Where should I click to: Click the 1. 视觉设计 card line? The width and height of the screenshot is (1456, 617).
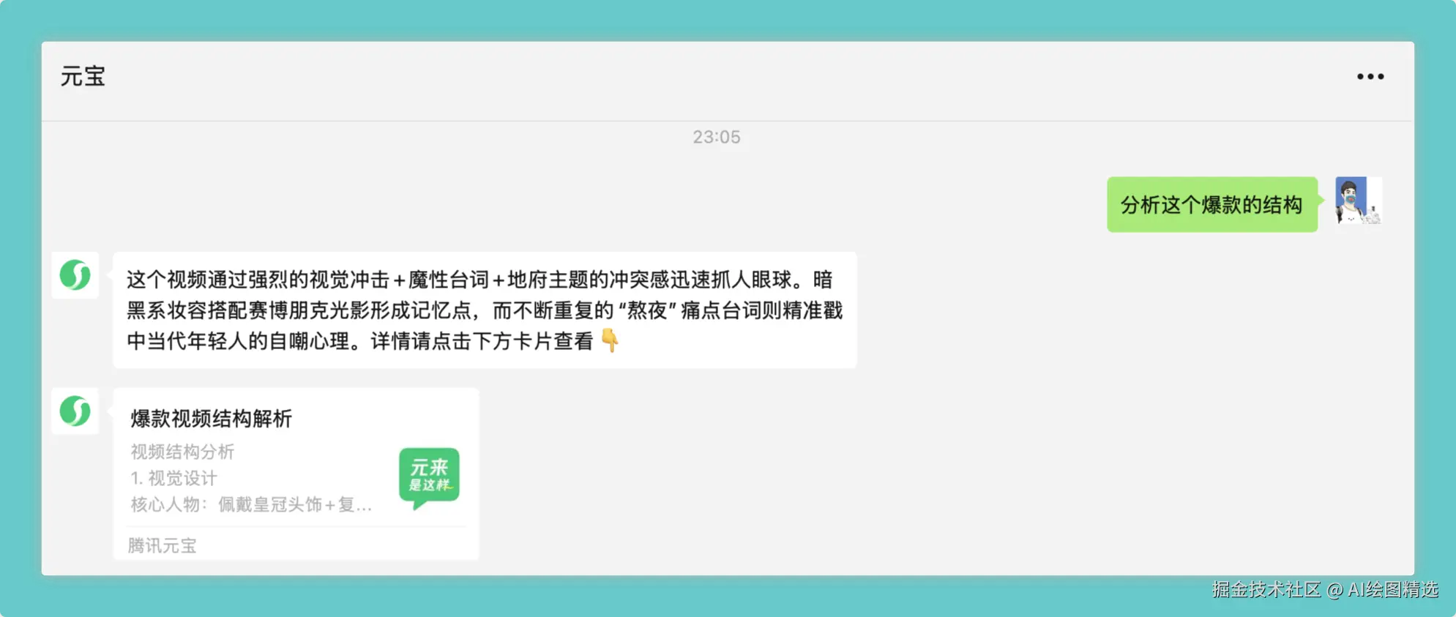point(173,478)
